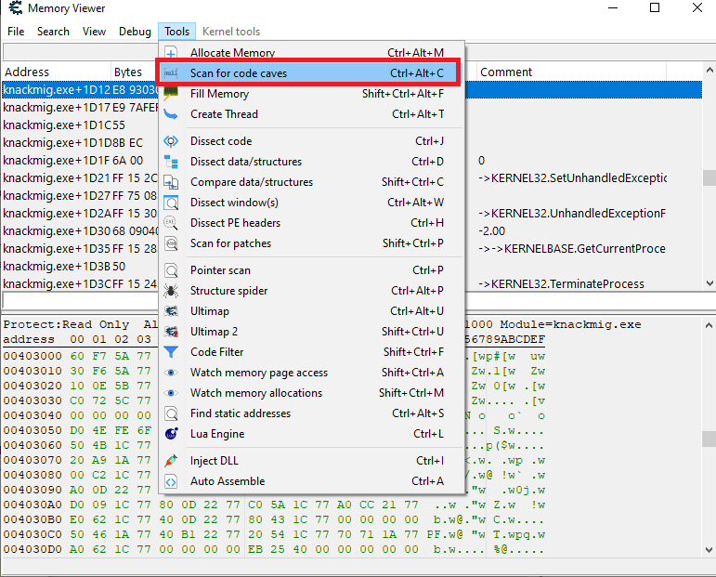Click the Scan for patches icon
The image size is (716, 577).
click(171, 243)
